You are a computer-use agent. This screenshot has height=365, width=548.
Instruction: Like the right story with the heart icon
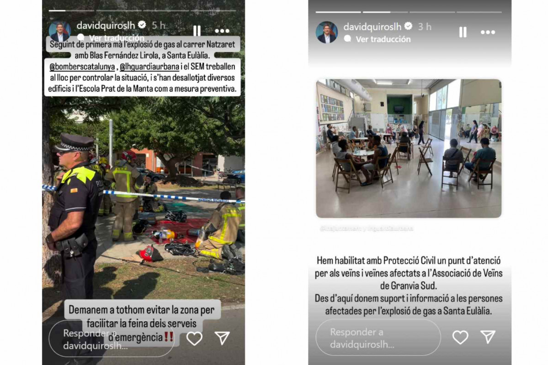[460, 337]
